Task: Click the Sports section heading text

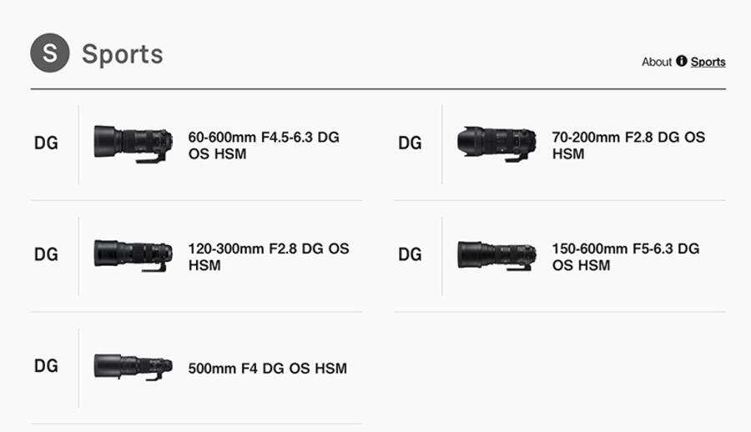Action: tap(122, 54)
